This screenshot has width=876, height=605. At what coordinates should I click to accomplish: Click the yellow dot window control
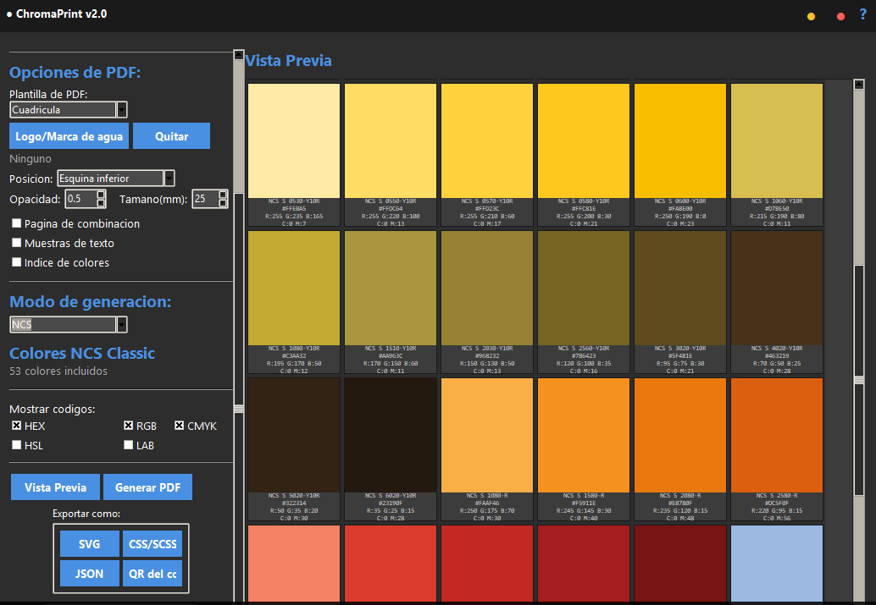pos(812,17)
